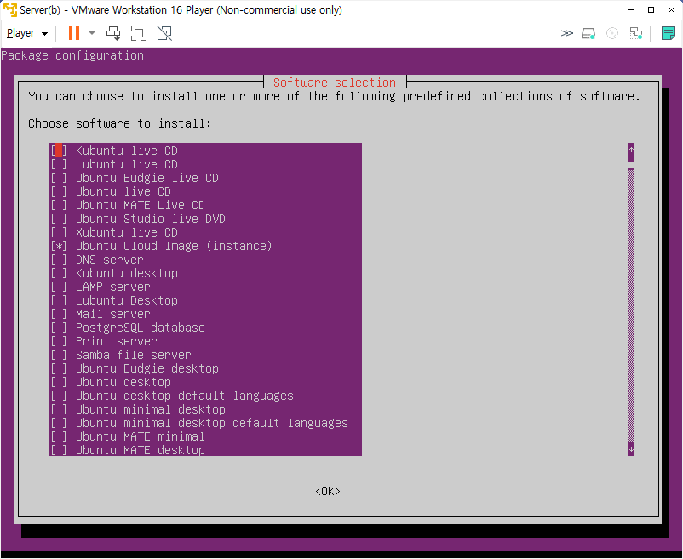The width and height of the screenshot is (683, 559).
Task: Close the VMware Player window
Action: point(671,9)
